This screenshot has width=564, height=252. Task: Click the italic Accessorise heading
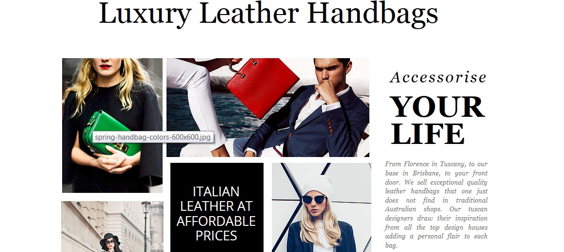point(438,77)
